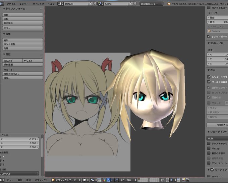Collapse the 3D cursor (3Dカーソル) panel

click(x=209, y=43)
